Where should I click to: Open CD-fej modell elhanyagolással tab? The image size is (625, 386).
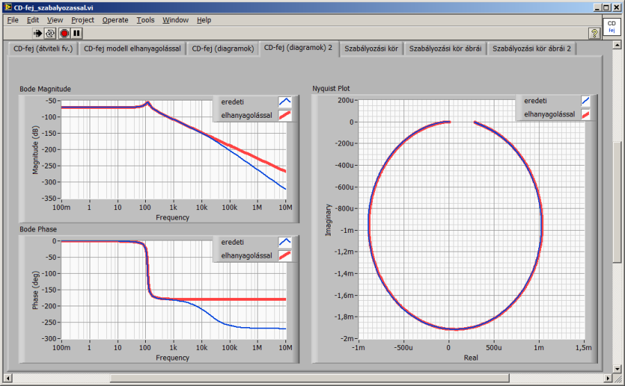click(132, 49)
